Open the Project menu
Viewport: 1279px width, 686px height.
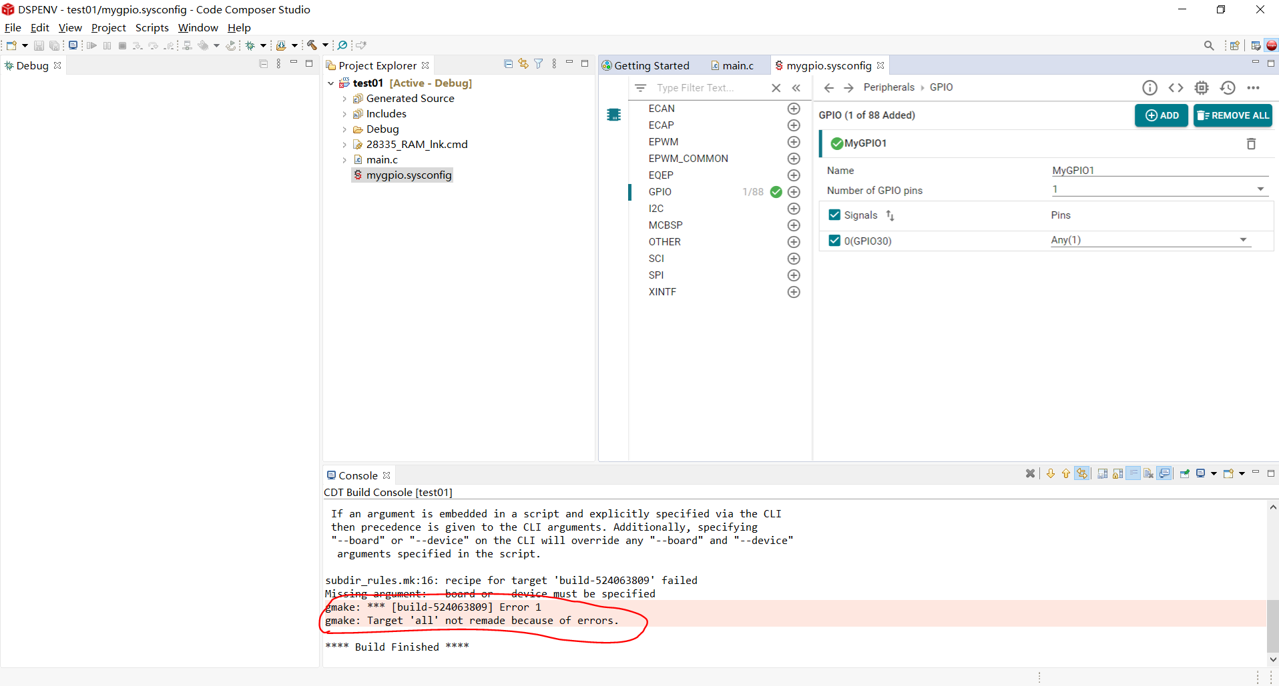[108, 27]
